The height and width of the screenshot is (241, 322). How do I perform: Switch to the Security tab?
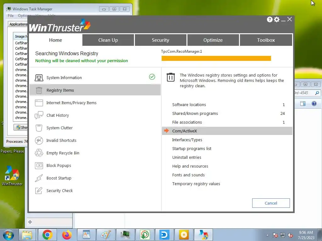click(x=160, y=40)
